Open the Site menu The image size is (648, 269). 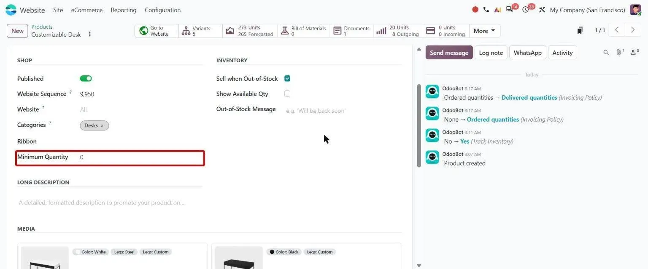[x=58, y=10]
